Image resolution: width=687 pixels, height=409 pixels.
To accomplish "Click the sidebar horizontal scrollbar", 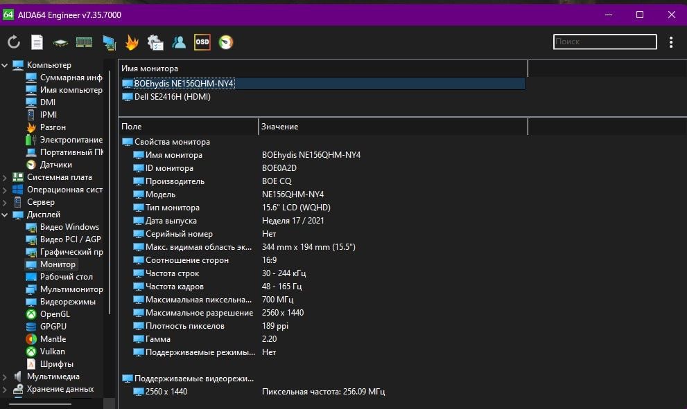I will pos(40,403).
